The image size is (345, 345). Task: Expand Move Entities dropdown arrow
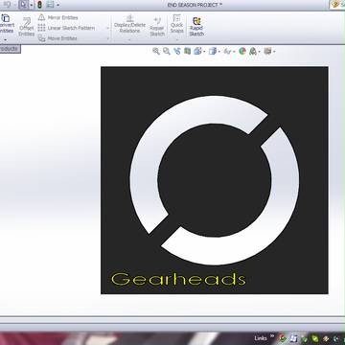[107, 38]
